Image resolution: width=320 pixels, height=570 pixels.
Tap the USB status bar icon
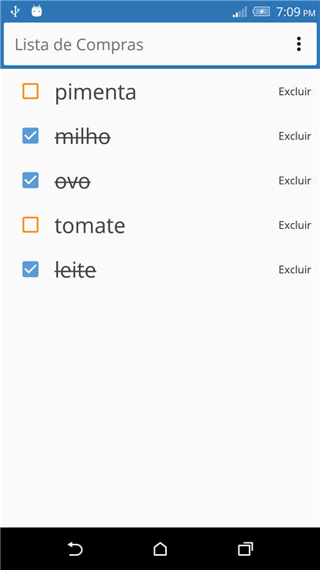15,11
